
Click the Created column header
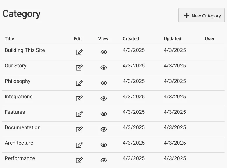tap(131, 38)
